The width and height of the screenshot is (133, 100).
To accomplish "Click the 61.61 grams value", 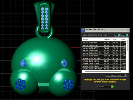I will point(106,64).
